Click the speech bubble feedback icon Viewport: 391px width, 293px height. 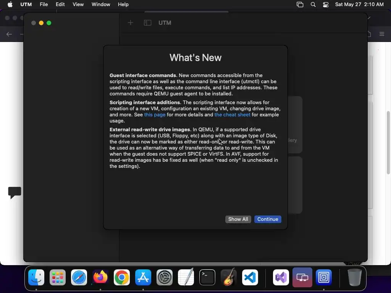tap(15, 193)
